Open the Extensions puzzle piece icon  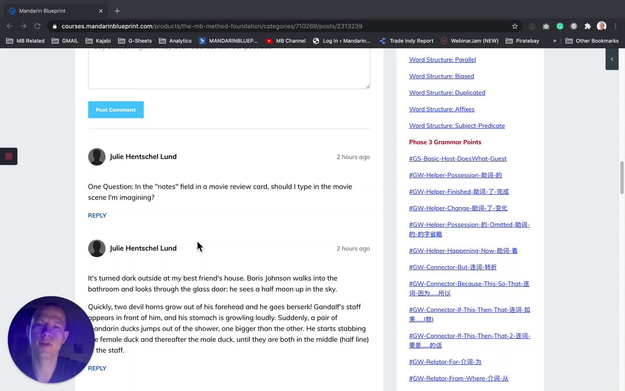587,26
